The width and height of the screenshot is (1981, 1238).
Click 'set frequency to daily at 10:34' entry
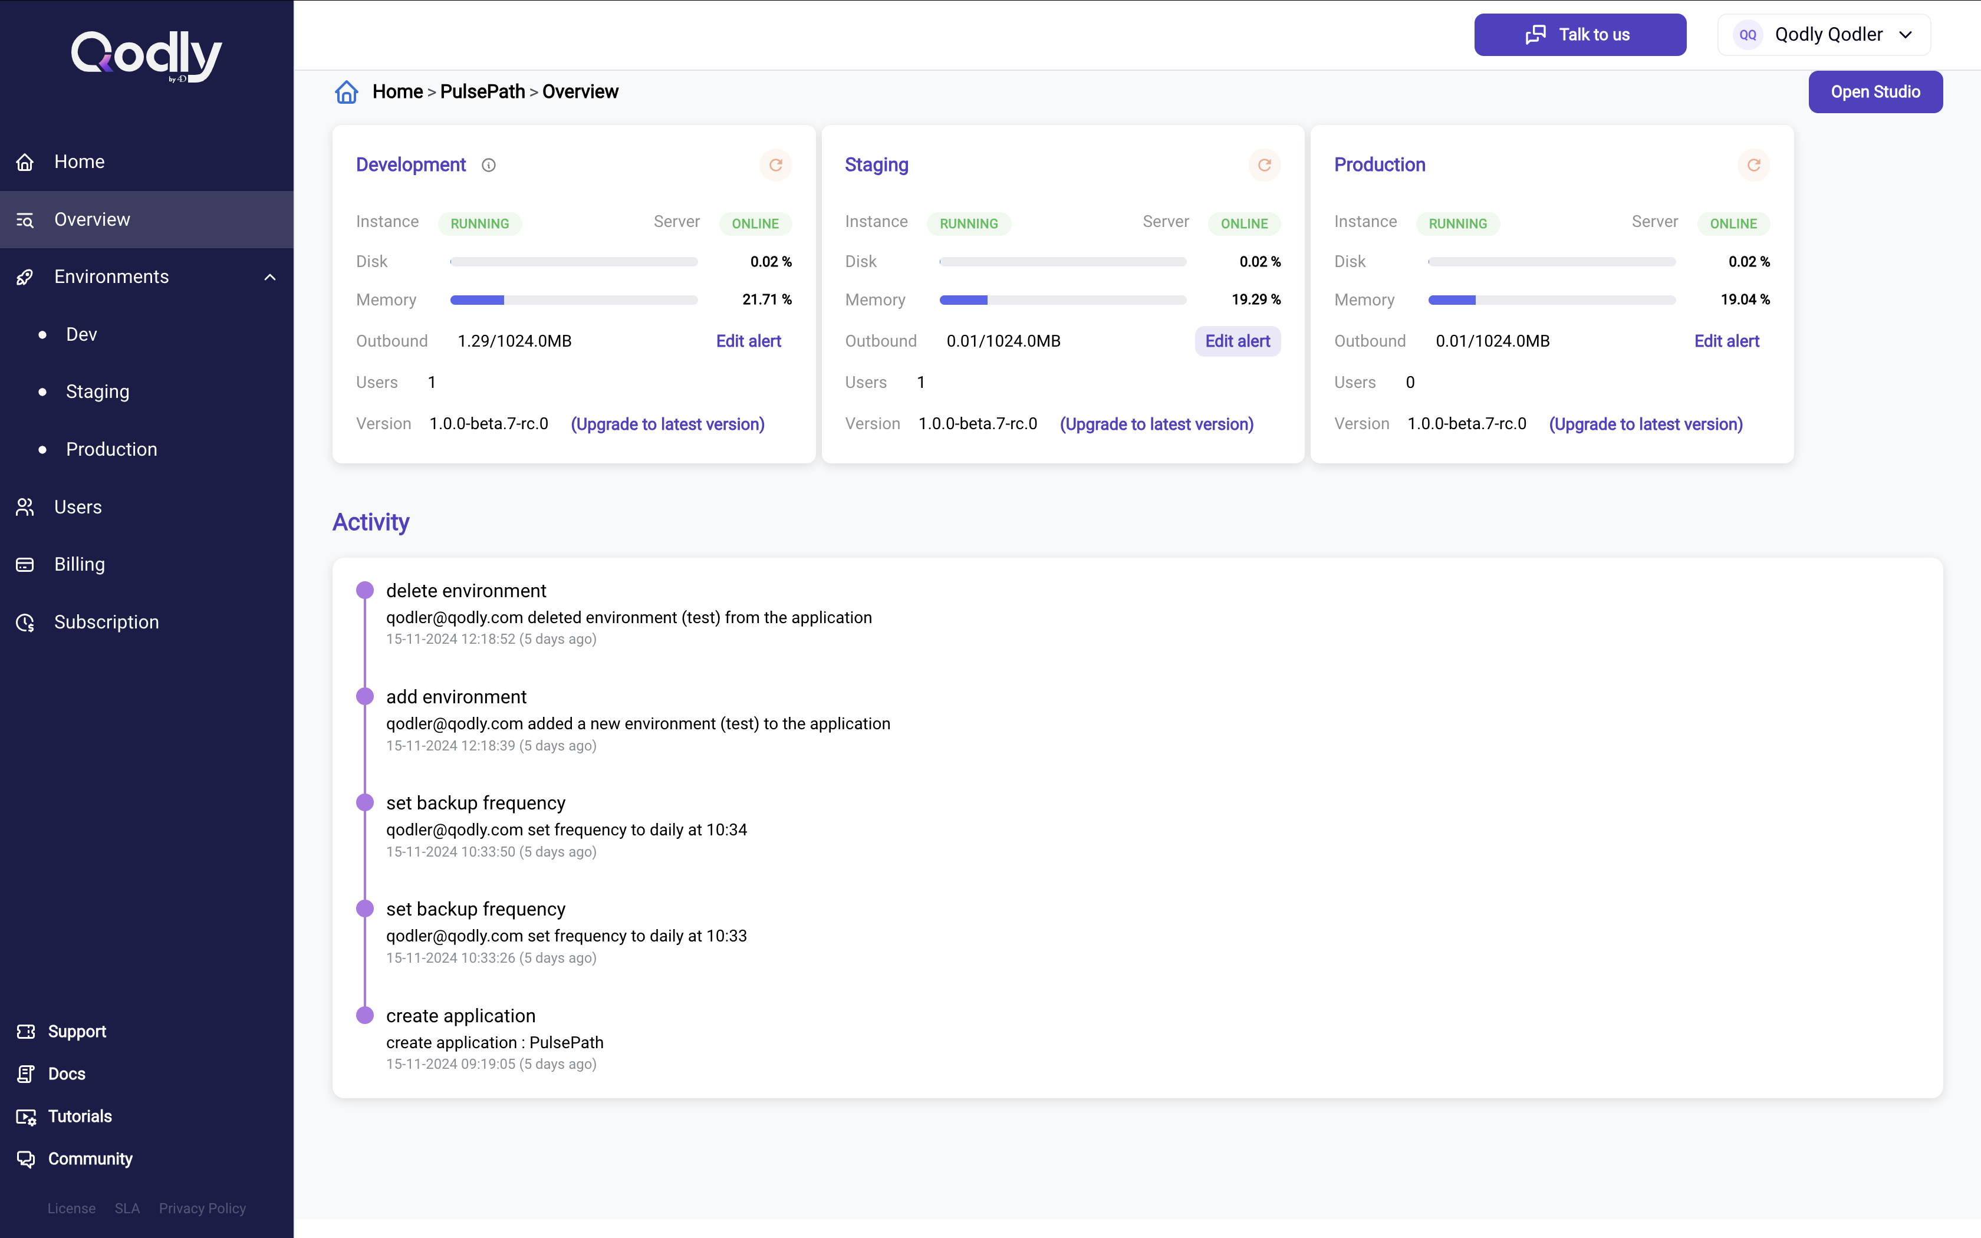(x=567, y=829)
